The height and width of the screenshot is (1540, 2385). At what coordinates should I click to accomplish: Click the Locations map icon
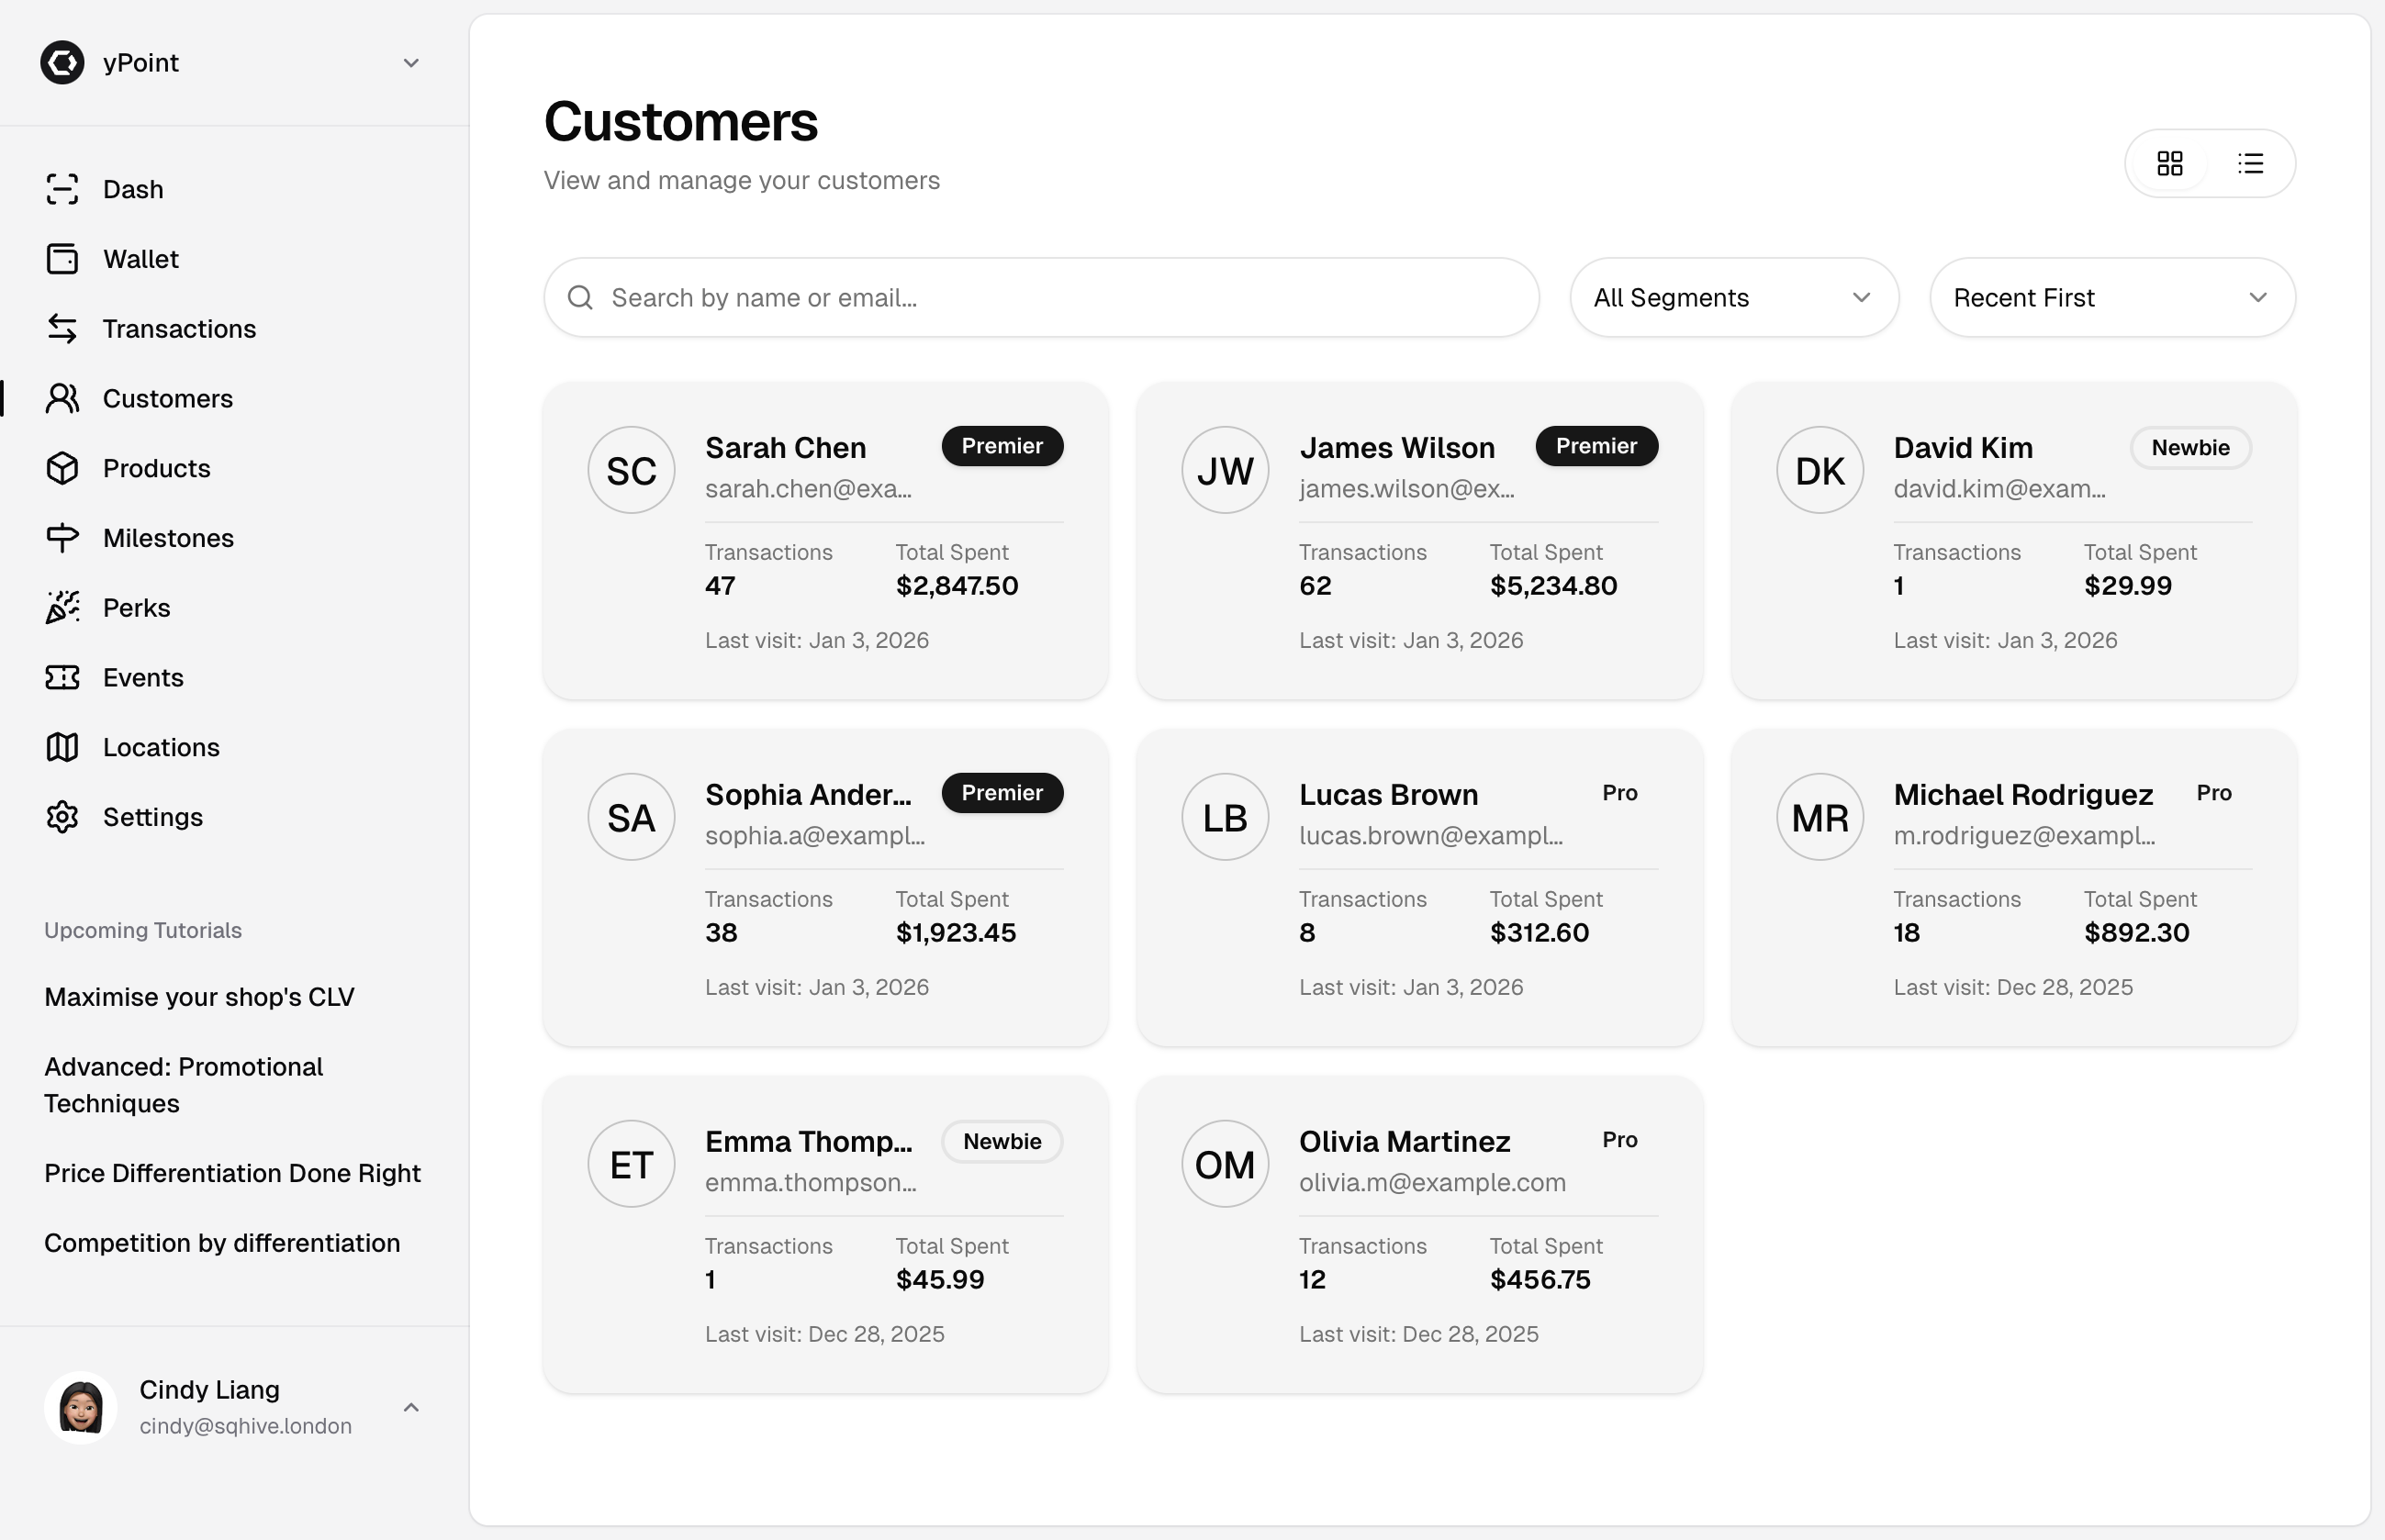tap(62, 747)
